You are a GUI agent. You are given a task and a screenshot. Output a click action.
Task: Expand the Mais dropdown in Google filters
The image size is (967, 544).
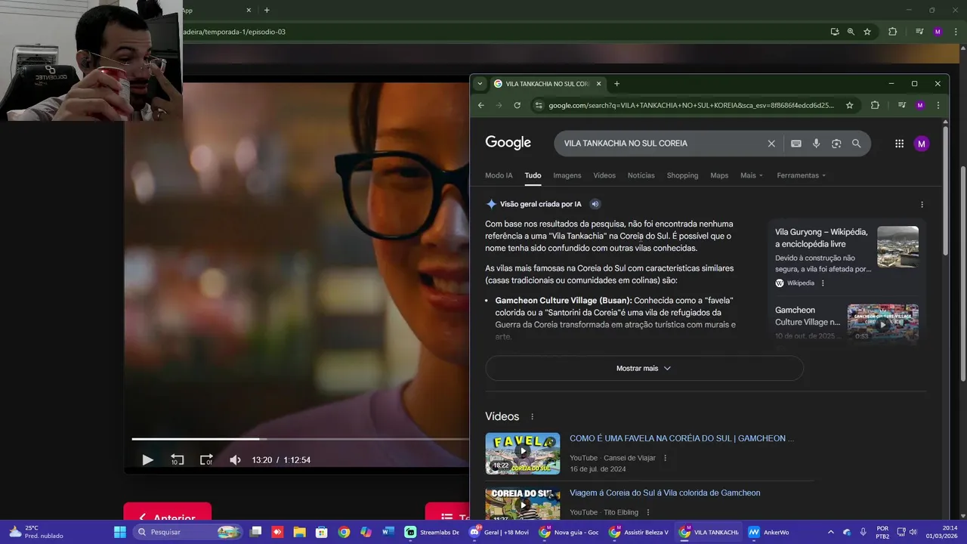752,175
